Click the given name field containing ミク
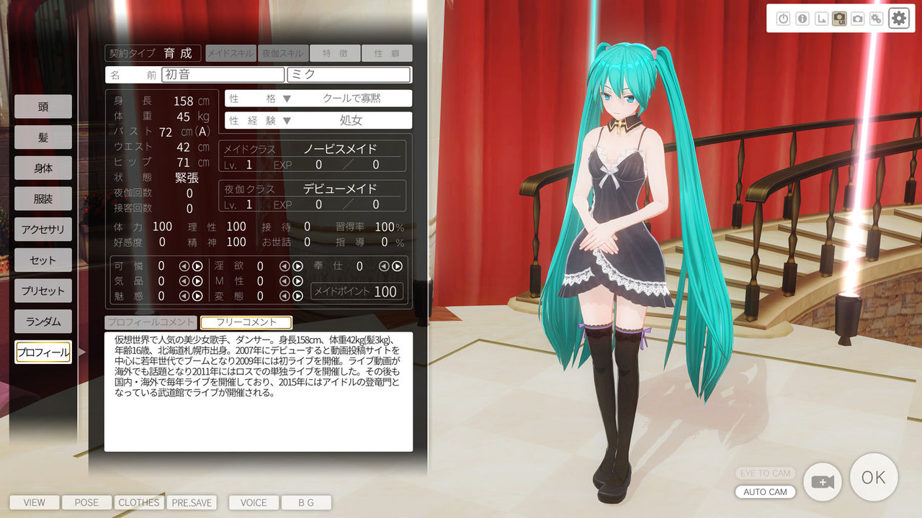 pos(349,74)
